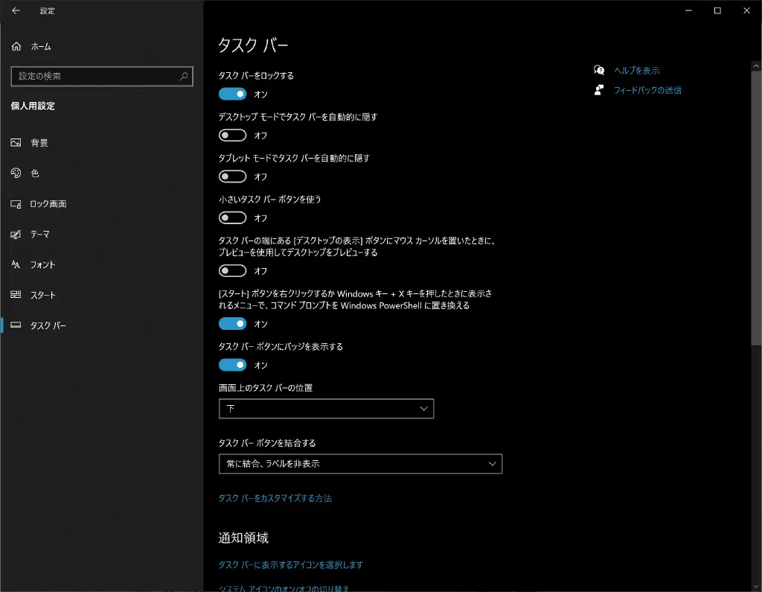Click the スタート icon in the sidebar
Image resolution: width=762 pixels, height=592 pixels.
[x=16, y=296]
